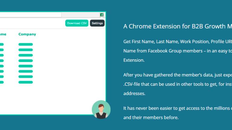Screen dimensions: 232x130
Task: Open Settings in the extension panel
Action: pos(97,23)
